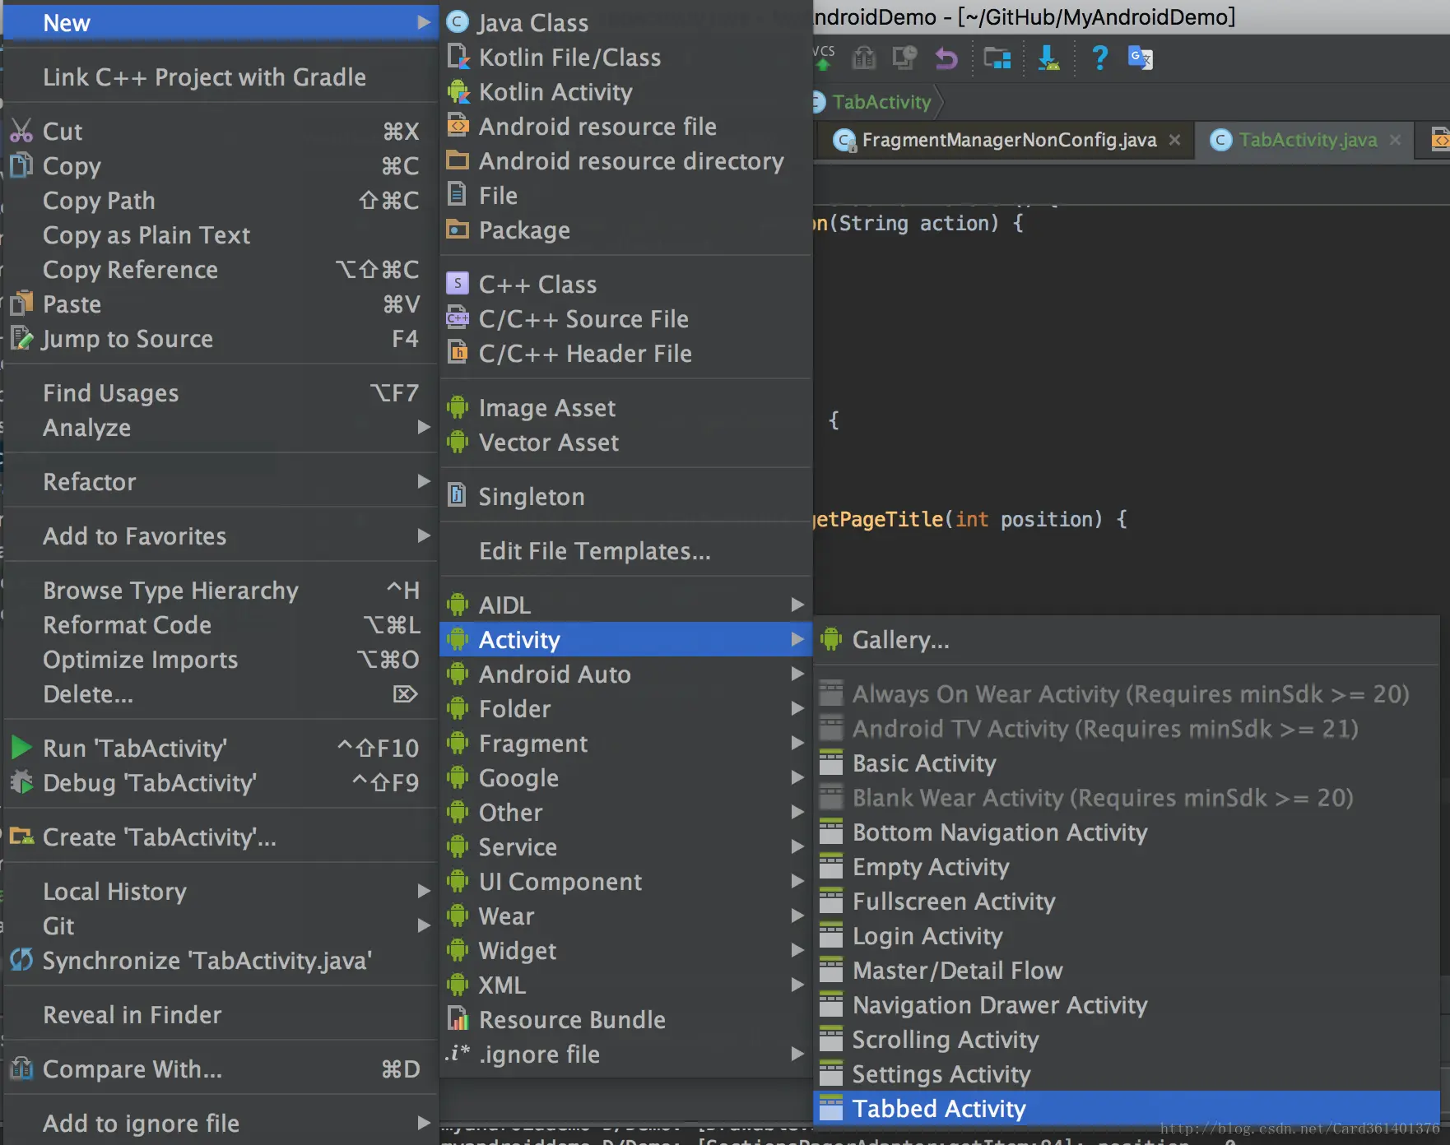Screen dimensions: 1450x1145
Task: Close the TabActivity.java tab
Action: pyautogui.click(x=1395, y=140)
